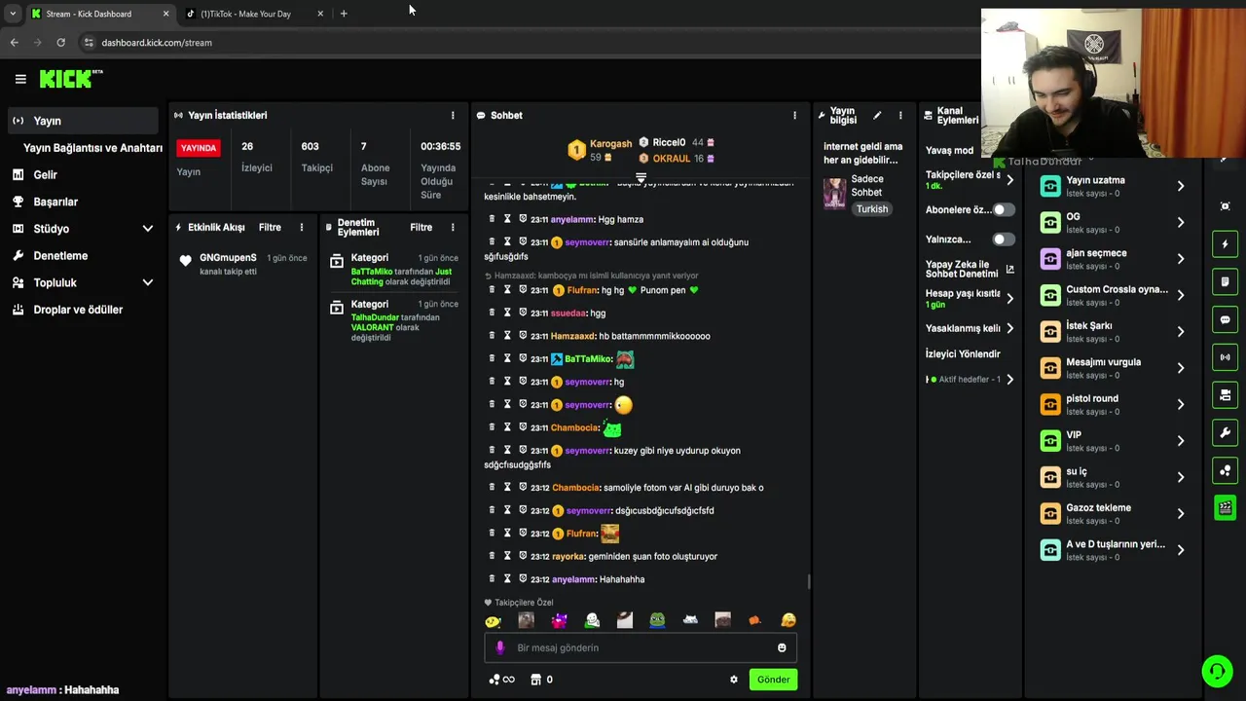Click the Kick logo
This screenshot has height=701, width=1246.
tap(71, 79)
